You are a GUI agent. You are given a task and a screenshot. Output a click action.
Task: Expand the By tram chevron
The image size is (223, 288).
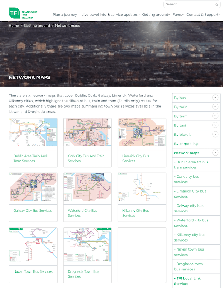[x=215, y=116]
